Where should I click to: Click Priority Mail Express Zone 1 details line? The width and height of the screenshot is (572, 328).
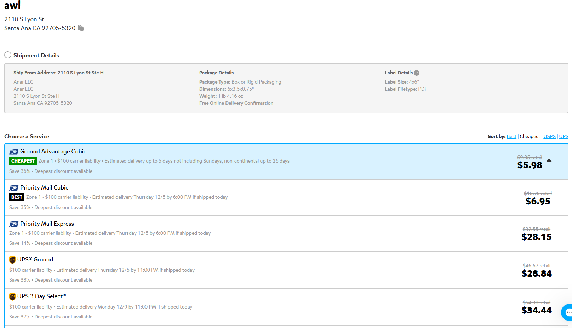pyautogui.click(x=110, y=233)
